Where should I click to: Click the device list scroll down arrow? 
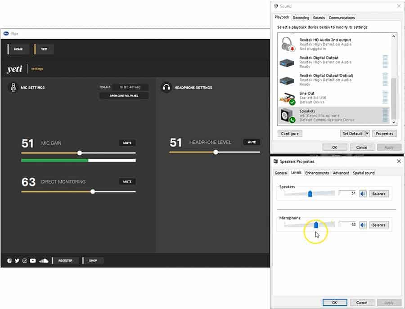point(393,122)
